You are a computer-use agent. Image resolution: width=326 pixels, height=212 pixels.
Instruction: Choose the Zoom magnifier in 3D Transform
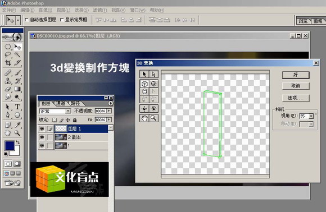(x=153, y=118)
